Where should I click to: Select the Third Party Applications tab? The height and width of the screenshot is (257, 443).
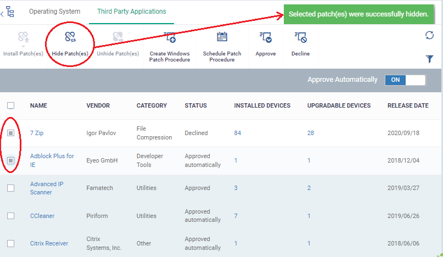point(132,12)
